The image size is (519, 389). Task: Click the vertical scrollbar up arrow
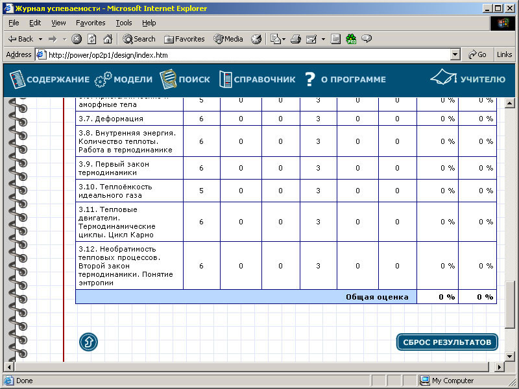click(x=509, y=103)
